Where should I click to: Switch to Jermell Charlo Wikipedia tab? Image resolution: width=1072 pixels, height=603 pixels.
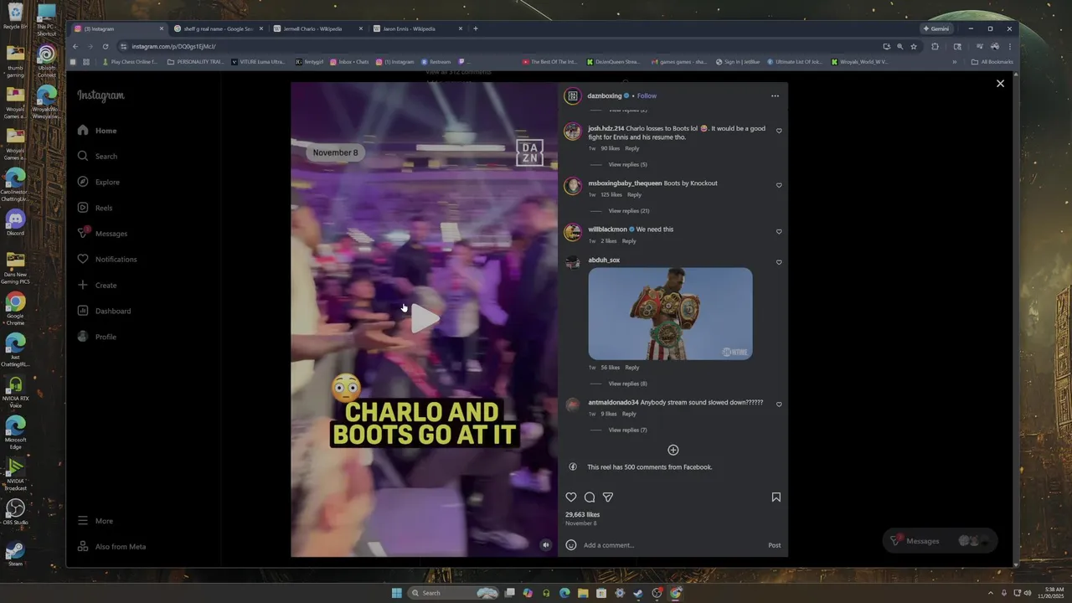pos(317,28)
